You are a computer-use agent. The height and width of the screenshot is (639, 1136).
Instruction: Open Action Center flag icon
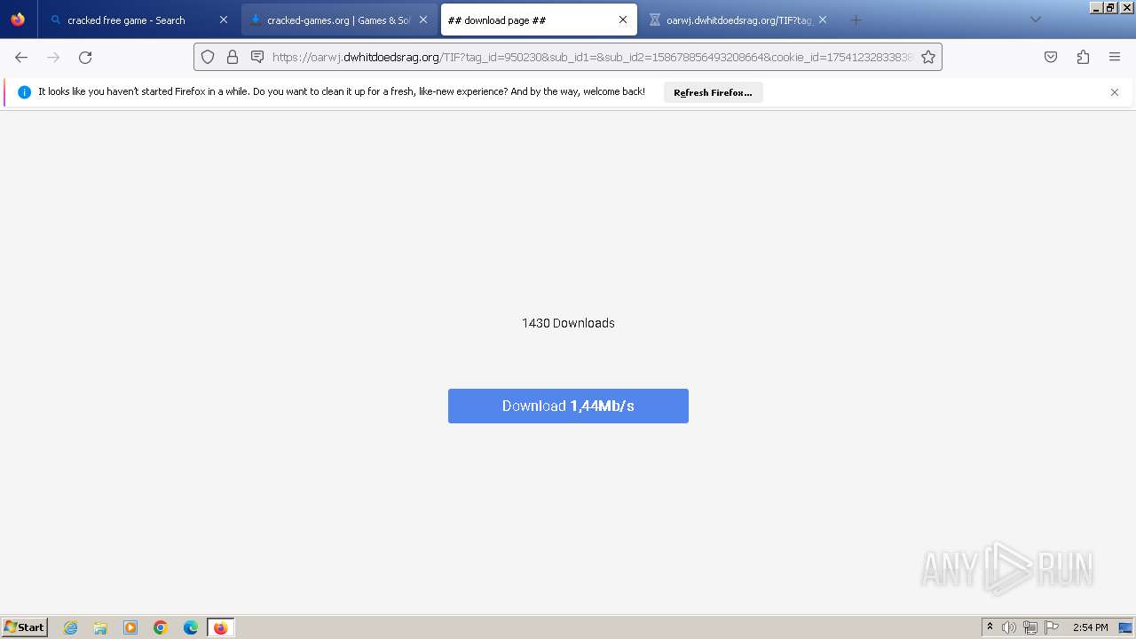[x=1052, y=627]
